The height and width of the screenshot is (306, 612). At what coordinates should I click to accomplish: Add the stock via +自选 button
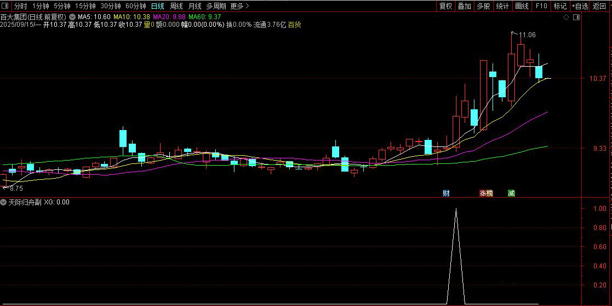click(x=580, y=6)
